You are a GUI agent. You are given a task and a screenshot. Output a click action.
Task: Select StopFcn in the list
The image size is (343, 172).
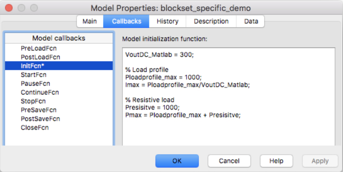click(x=33, y=101)
